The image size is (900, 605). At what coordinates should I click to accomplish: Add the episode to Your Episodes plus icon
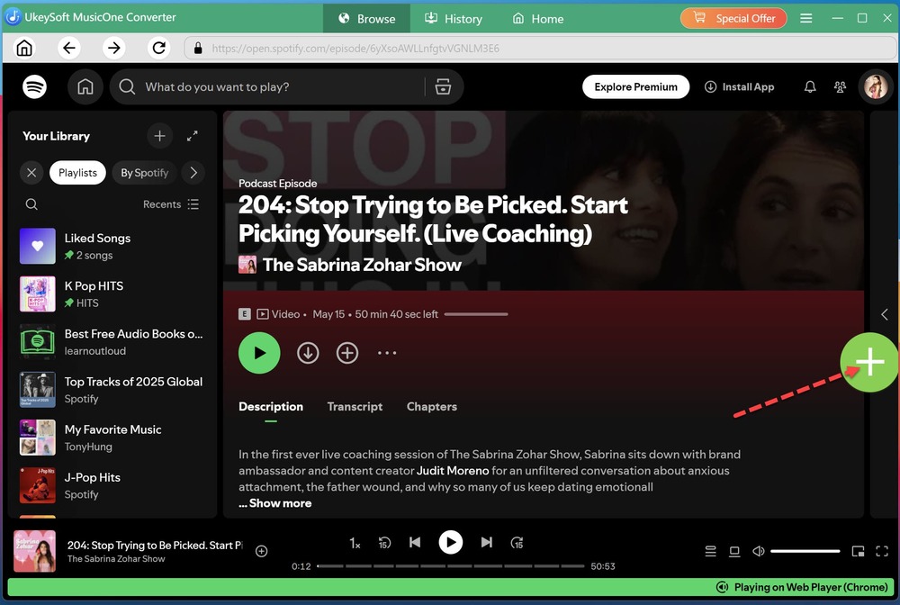point(346,352)
